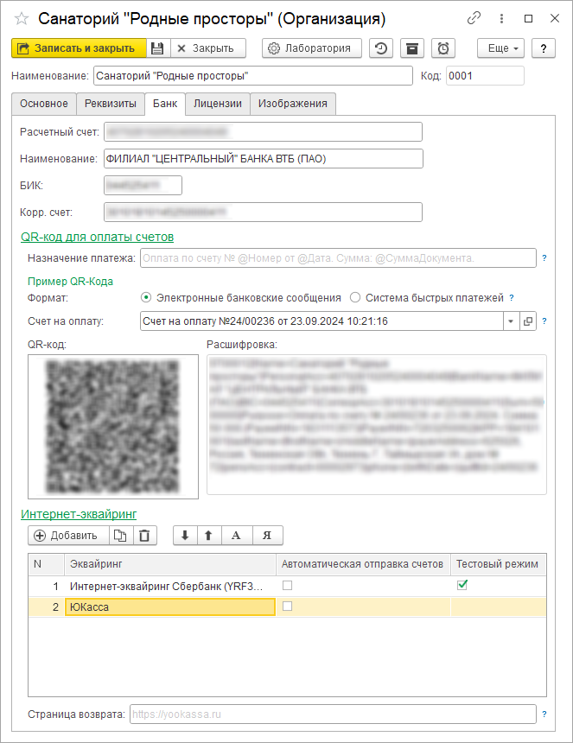This screenshot has height=743, width=573.
Task: Open the alarm reminder icon
Action: [x=443, y=48]
